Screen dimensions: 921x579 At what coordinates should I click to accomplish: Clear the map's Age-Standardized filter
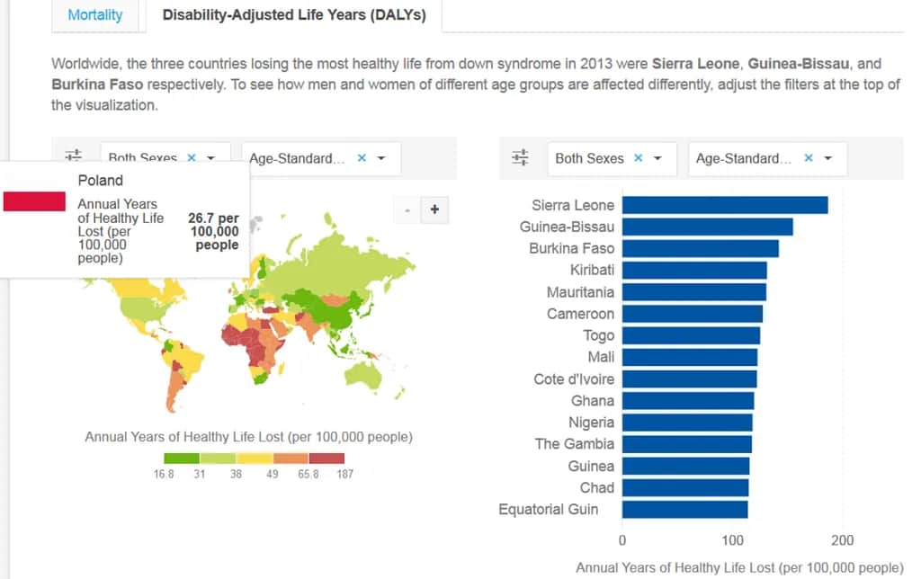[362, 158]
